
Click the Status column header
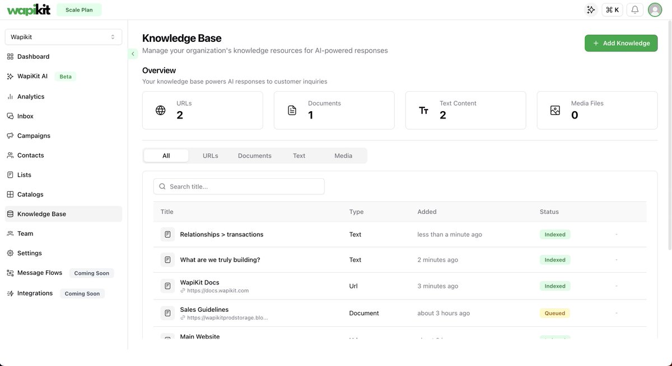pos(549,212)
